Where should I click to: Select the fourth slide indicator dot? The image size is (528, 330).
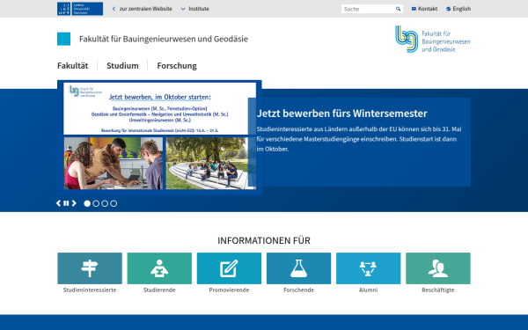click(114, 203)
